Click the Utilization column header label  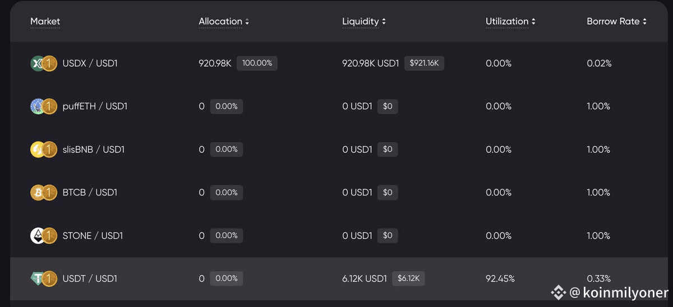pyautogui.click(x=507, y=21)
